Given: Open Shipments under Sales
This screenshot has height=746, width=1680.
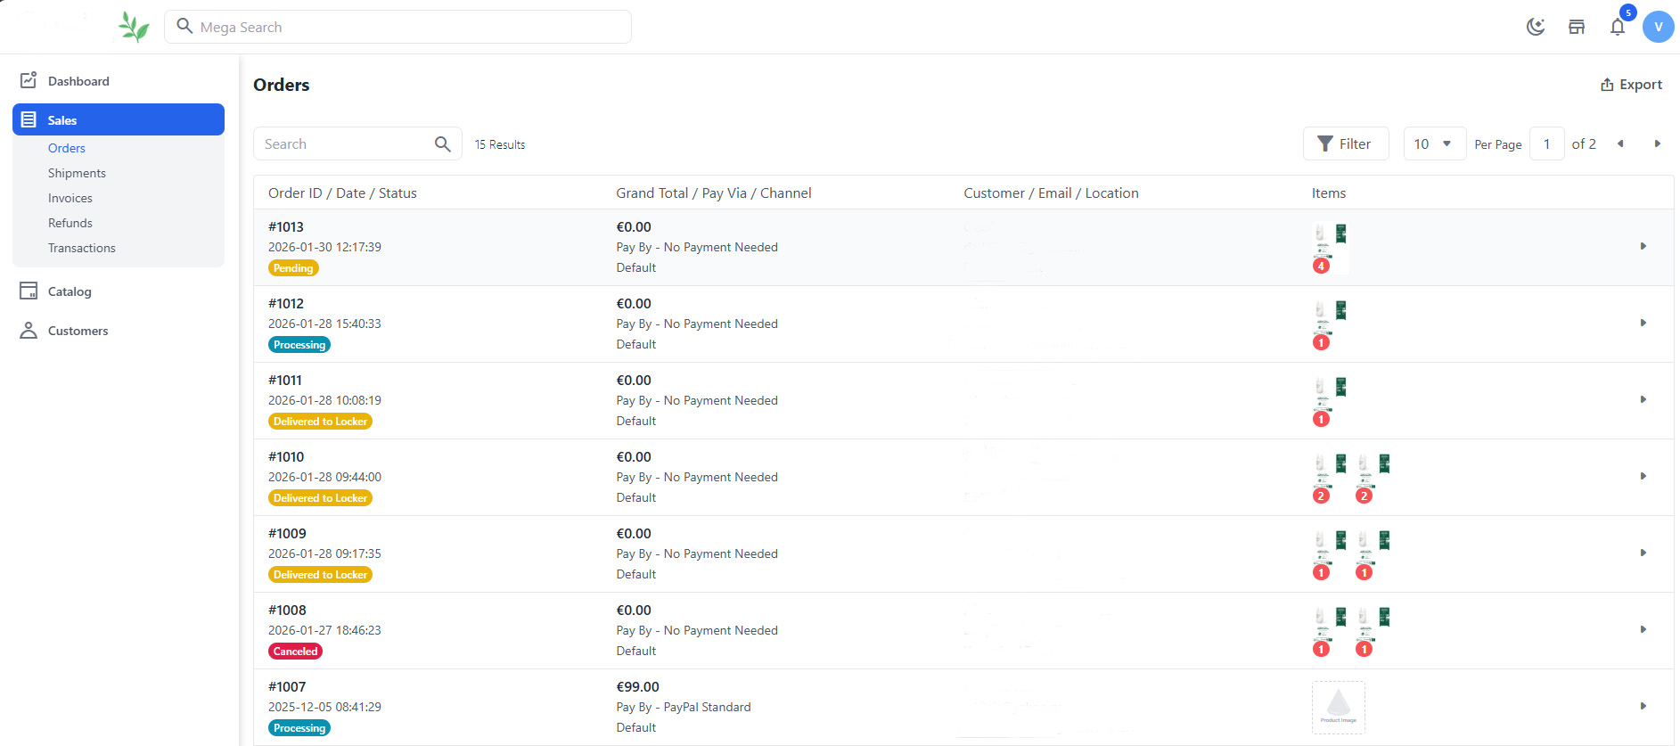Looking at the screenshot, I should click(x=77, y=173).
